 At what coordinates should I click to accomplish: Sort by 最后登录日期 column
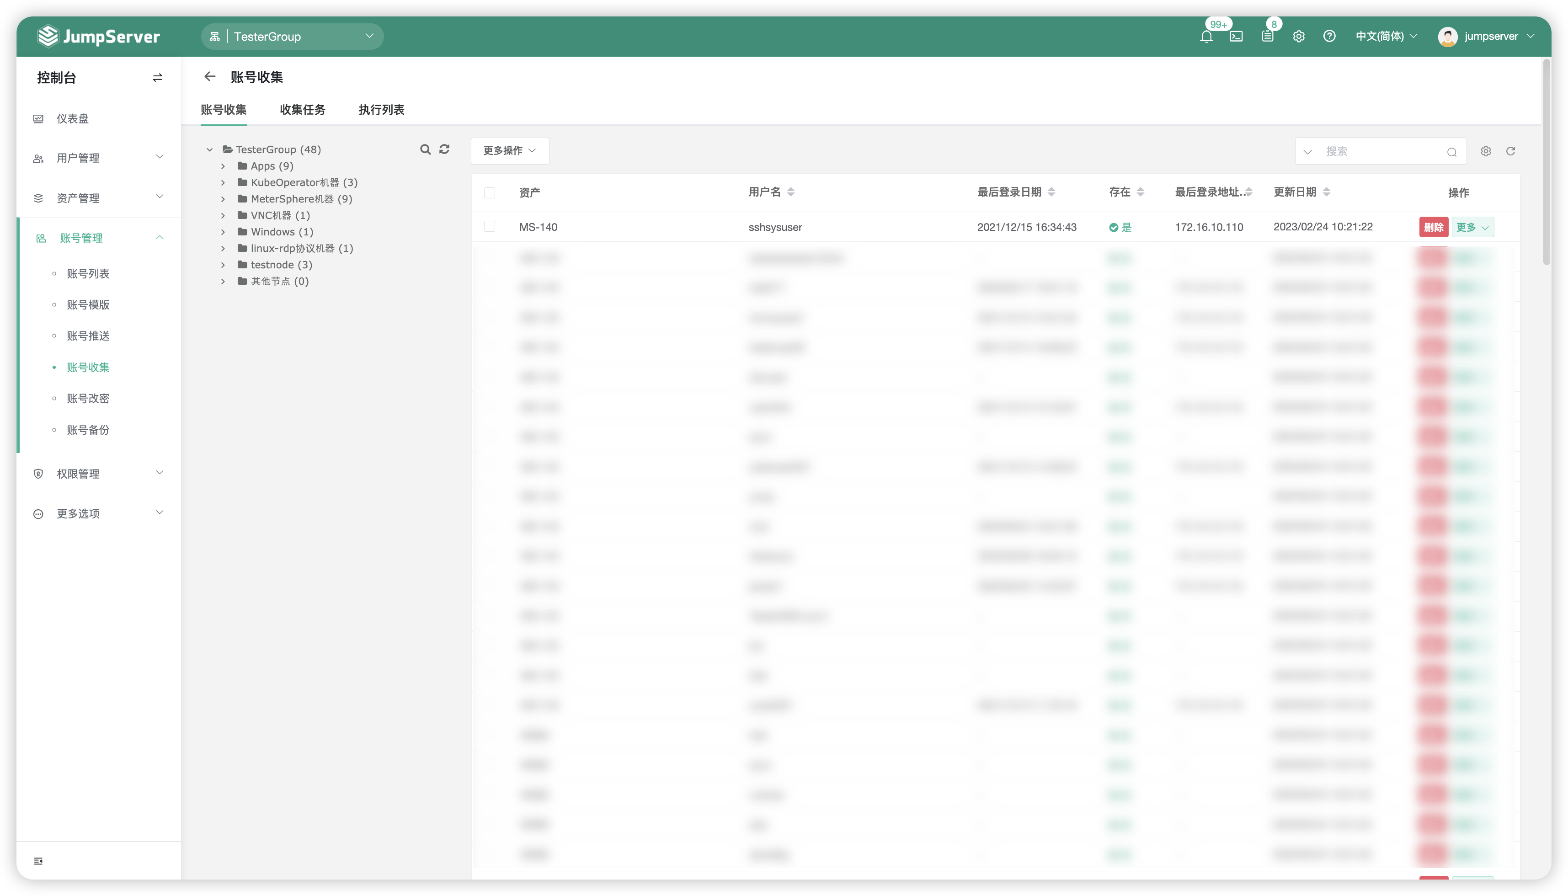pyautogui.click(x=1052, y=192)
